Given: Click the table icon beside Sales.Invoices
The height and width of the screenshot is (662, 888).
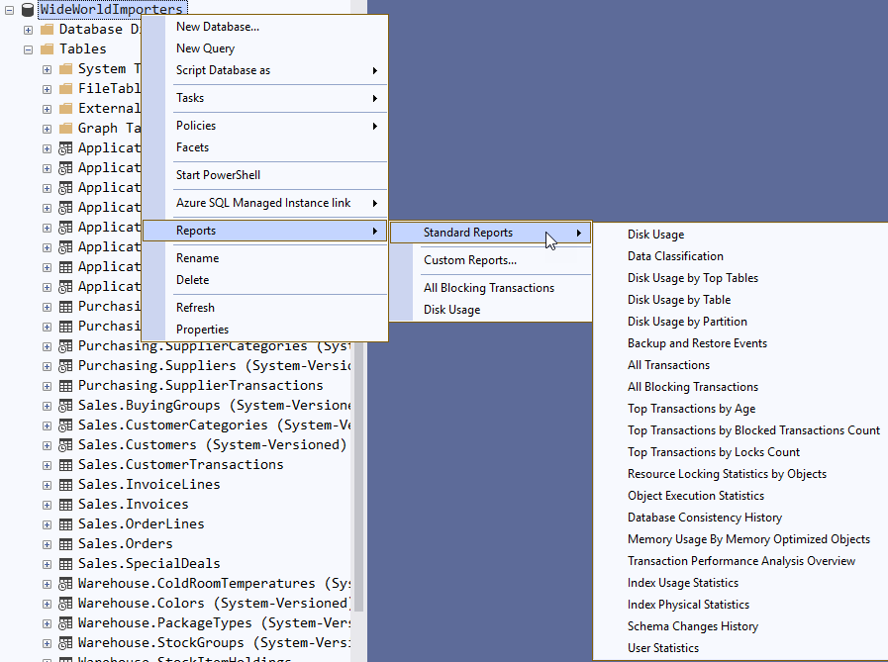Looking at the screenshot, I should pos(65,505).
